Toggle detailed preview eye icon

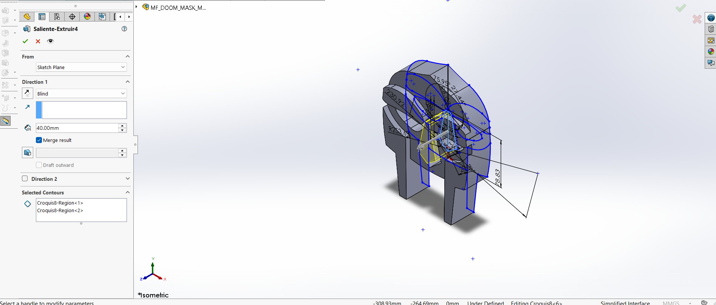[50, 41]
